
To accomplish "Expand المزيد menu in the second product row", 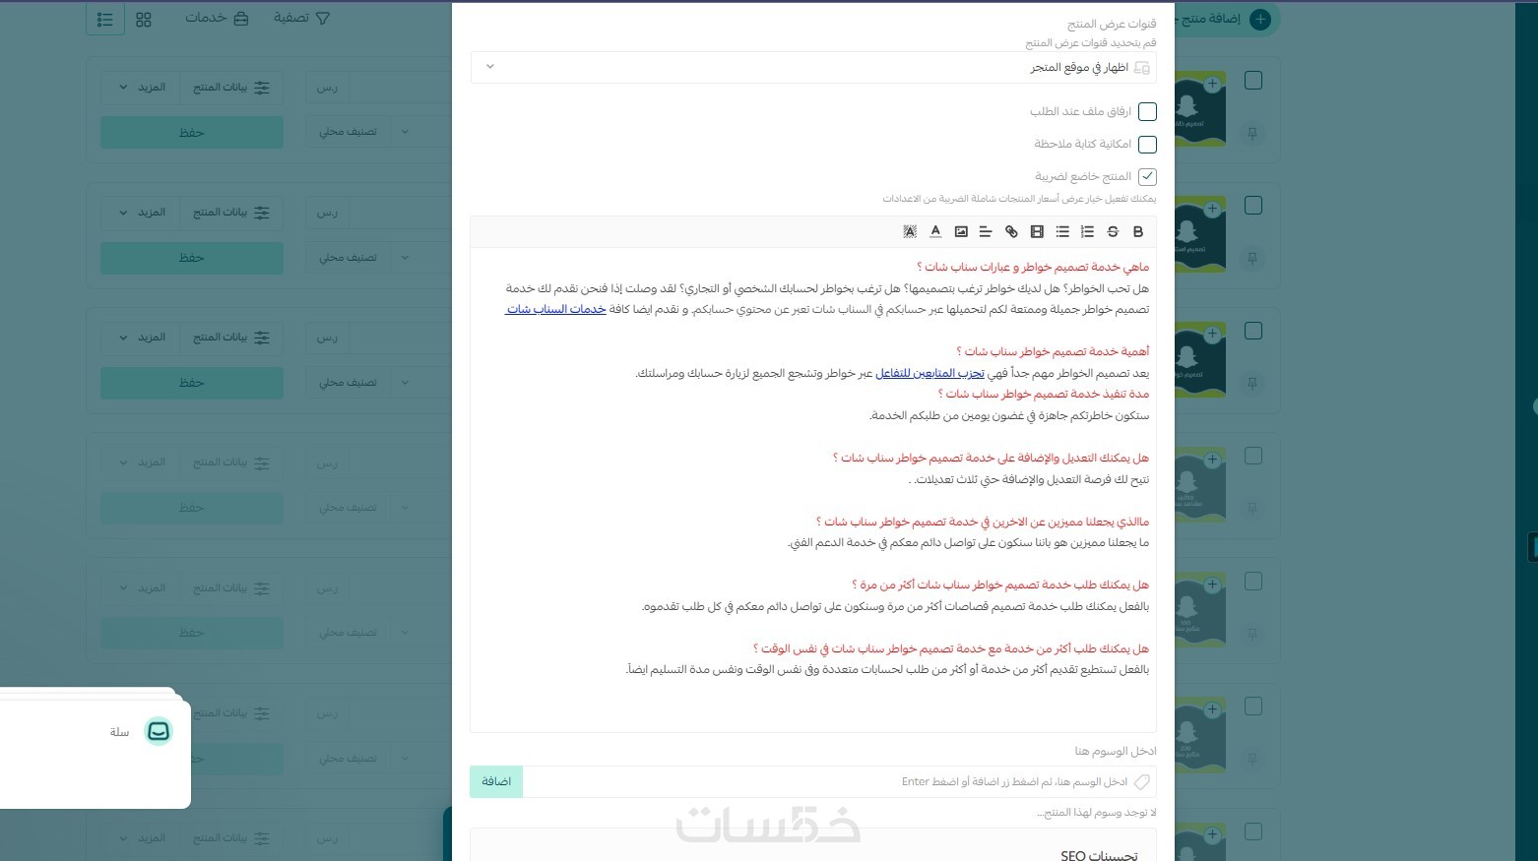I will (141, 213).
